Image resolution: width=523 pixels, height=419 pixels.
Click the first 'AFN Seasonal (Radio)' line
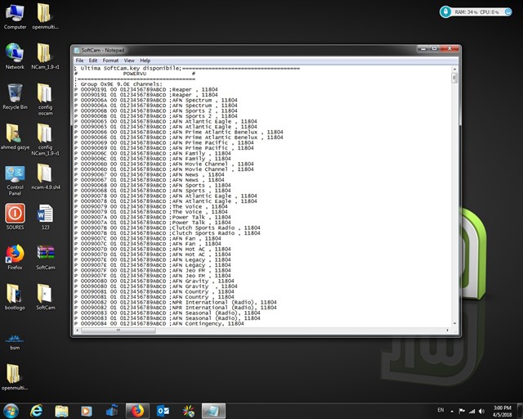coord(167,313)
